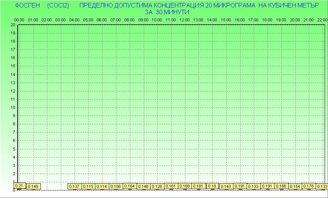
Task: Select the 0.115 value label
Action: pos(88,186)
